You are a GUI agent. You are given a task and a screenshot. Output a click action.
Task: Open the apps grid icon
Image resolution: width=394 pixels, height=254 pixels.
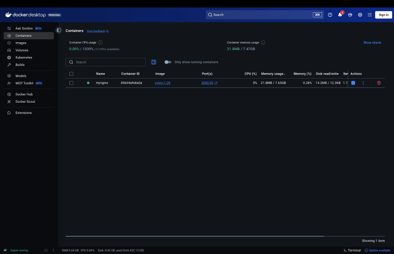[370, 15]
